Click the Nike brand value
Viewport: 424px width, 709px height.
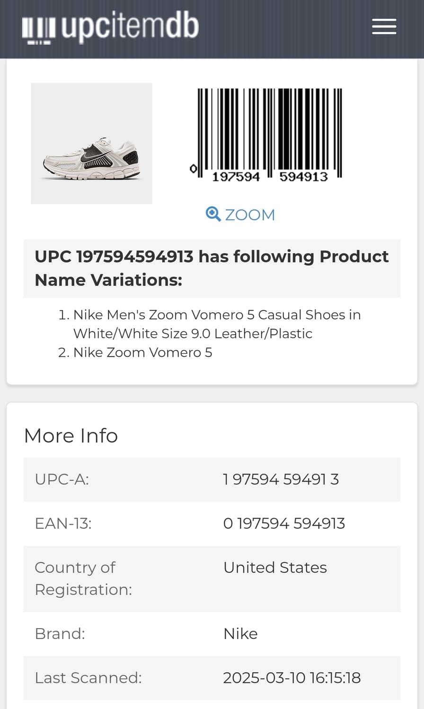[x=240, y=633]
